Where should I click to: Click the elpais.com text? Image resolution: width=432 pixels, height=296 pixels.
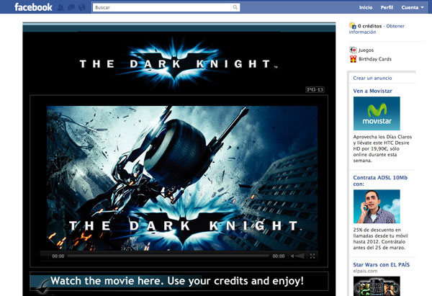coord(365,271)
